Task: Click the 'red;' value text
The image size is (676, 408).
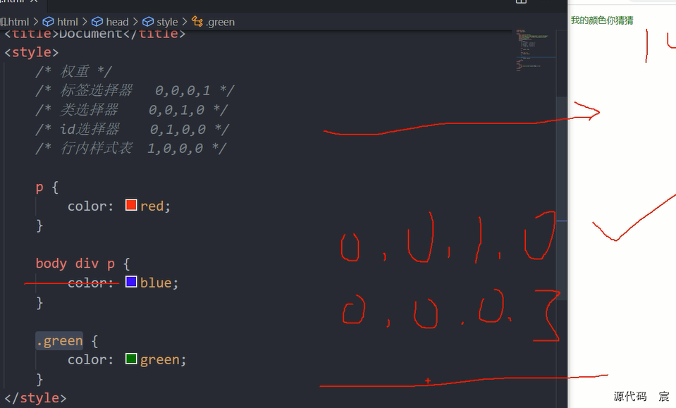Action: click(x=155, y=206)
